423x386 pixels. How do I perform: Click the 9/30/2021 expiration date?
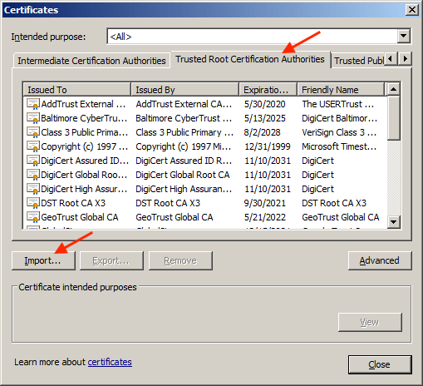coord(264,203)
